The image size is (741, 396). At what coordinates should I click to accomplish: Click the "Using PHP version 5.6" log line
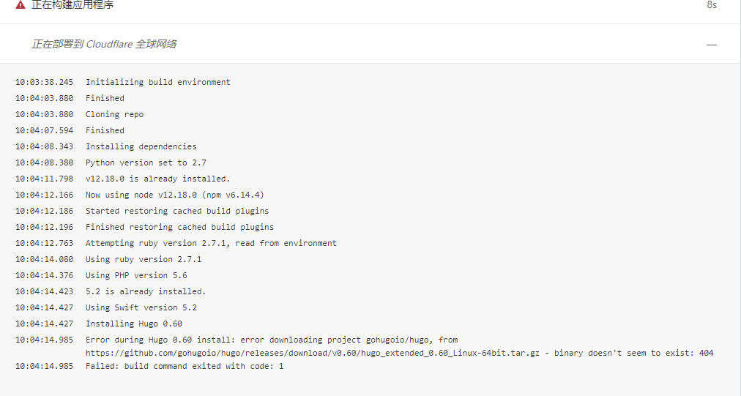pyautogui.click(x=136, y=275)
